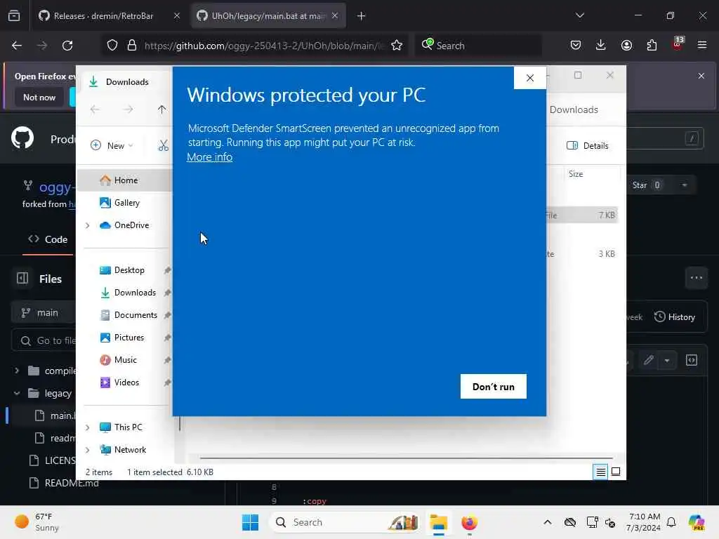Click the Size column header
Image resolution: width=719 pixels, height=539 pixels.
tap(591, 174)
